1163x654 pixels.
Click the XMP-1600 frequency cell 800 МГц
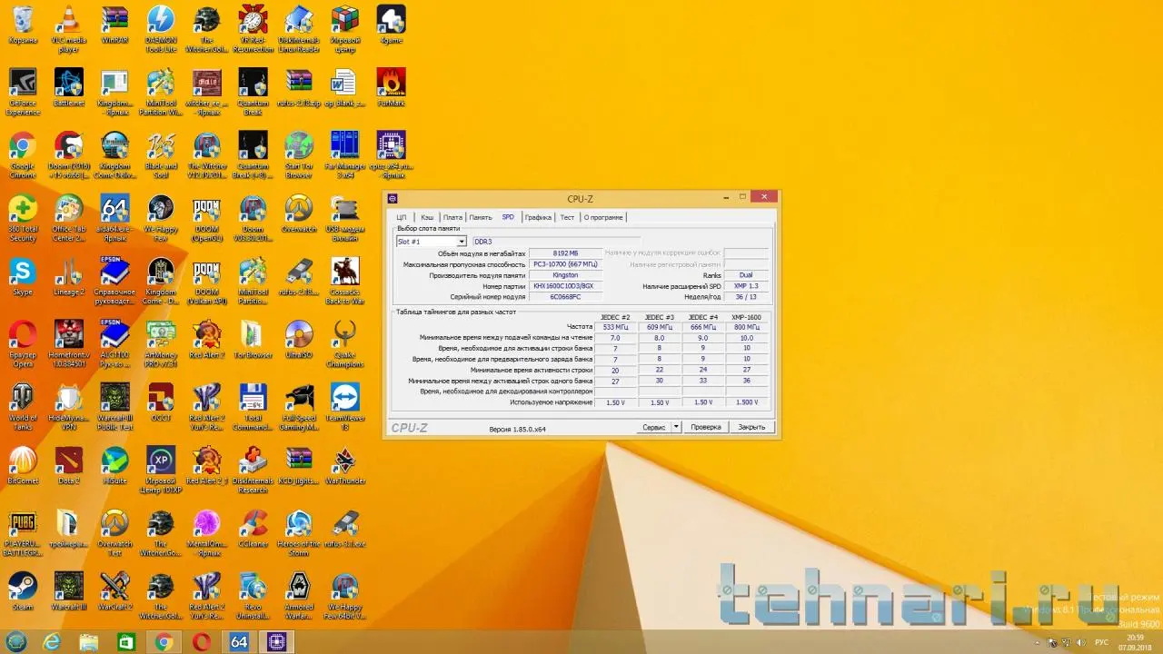click(x=746, y=327)
